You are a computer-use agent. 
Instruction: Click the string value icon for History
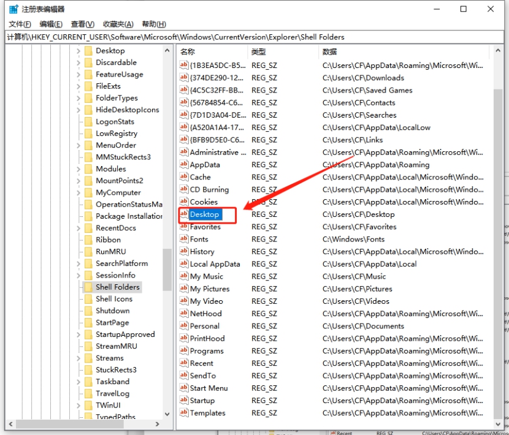[x=184, y=251]
